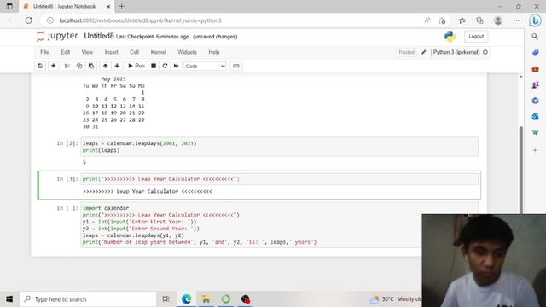546x307 pixels.
Task: Open the browser profile avatar
Action: tap(498, 20)
